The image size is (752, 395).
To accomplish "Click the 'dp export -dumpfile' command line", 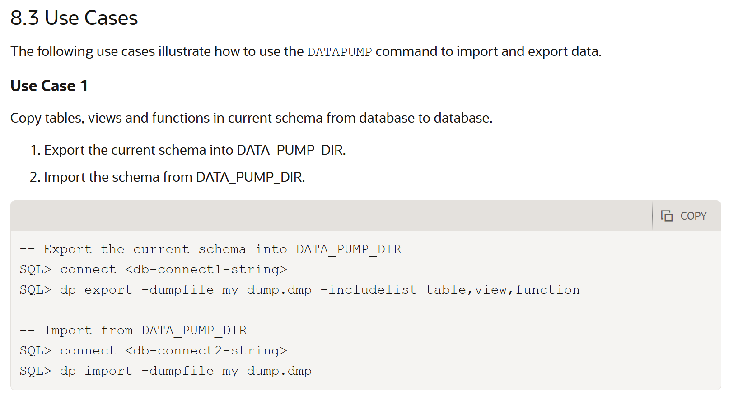I will tap(299, 289).
